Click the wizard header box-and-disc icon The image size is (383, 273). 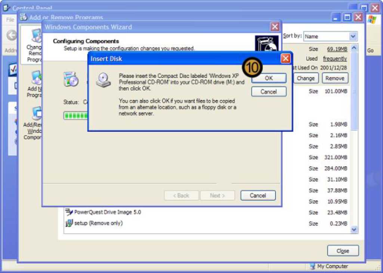click(x=267, y=43)
